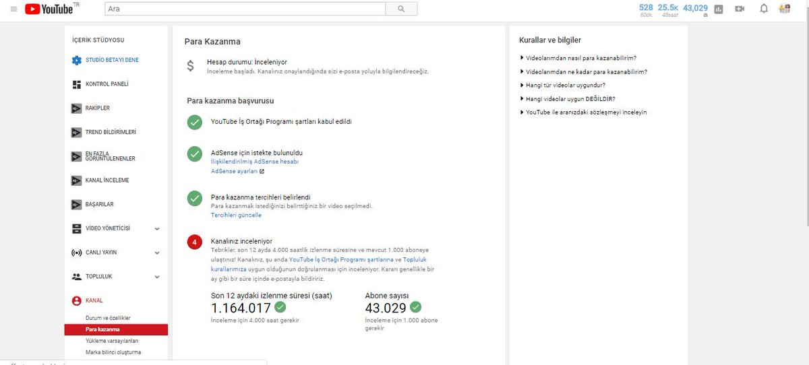This screenshot has height=365, width=809.
Task: Expand VİDEO YÖNETİCİSİ chevron
Action: [157, 229]
